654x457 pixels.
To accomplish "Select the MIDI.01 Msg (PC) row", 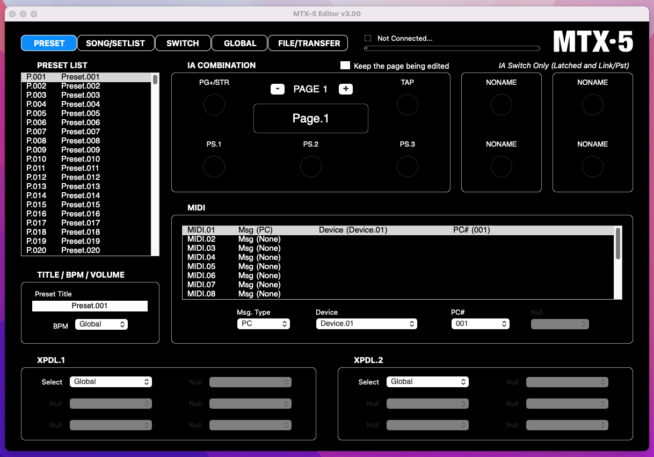I will click(398, 230).
